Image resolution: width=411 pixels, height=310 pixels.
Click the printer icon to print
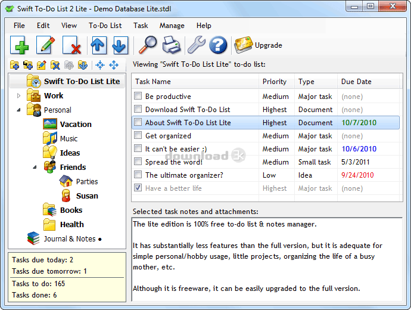click(x=172, y=45)
